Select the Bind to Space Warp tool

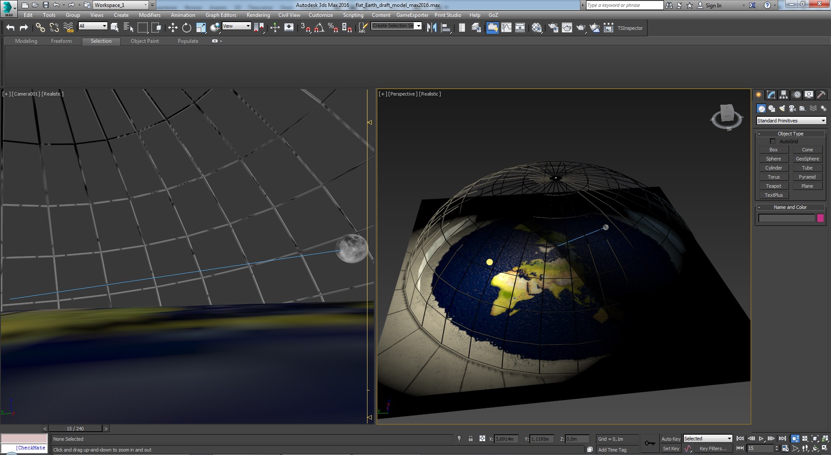click(x=68, y=28)
